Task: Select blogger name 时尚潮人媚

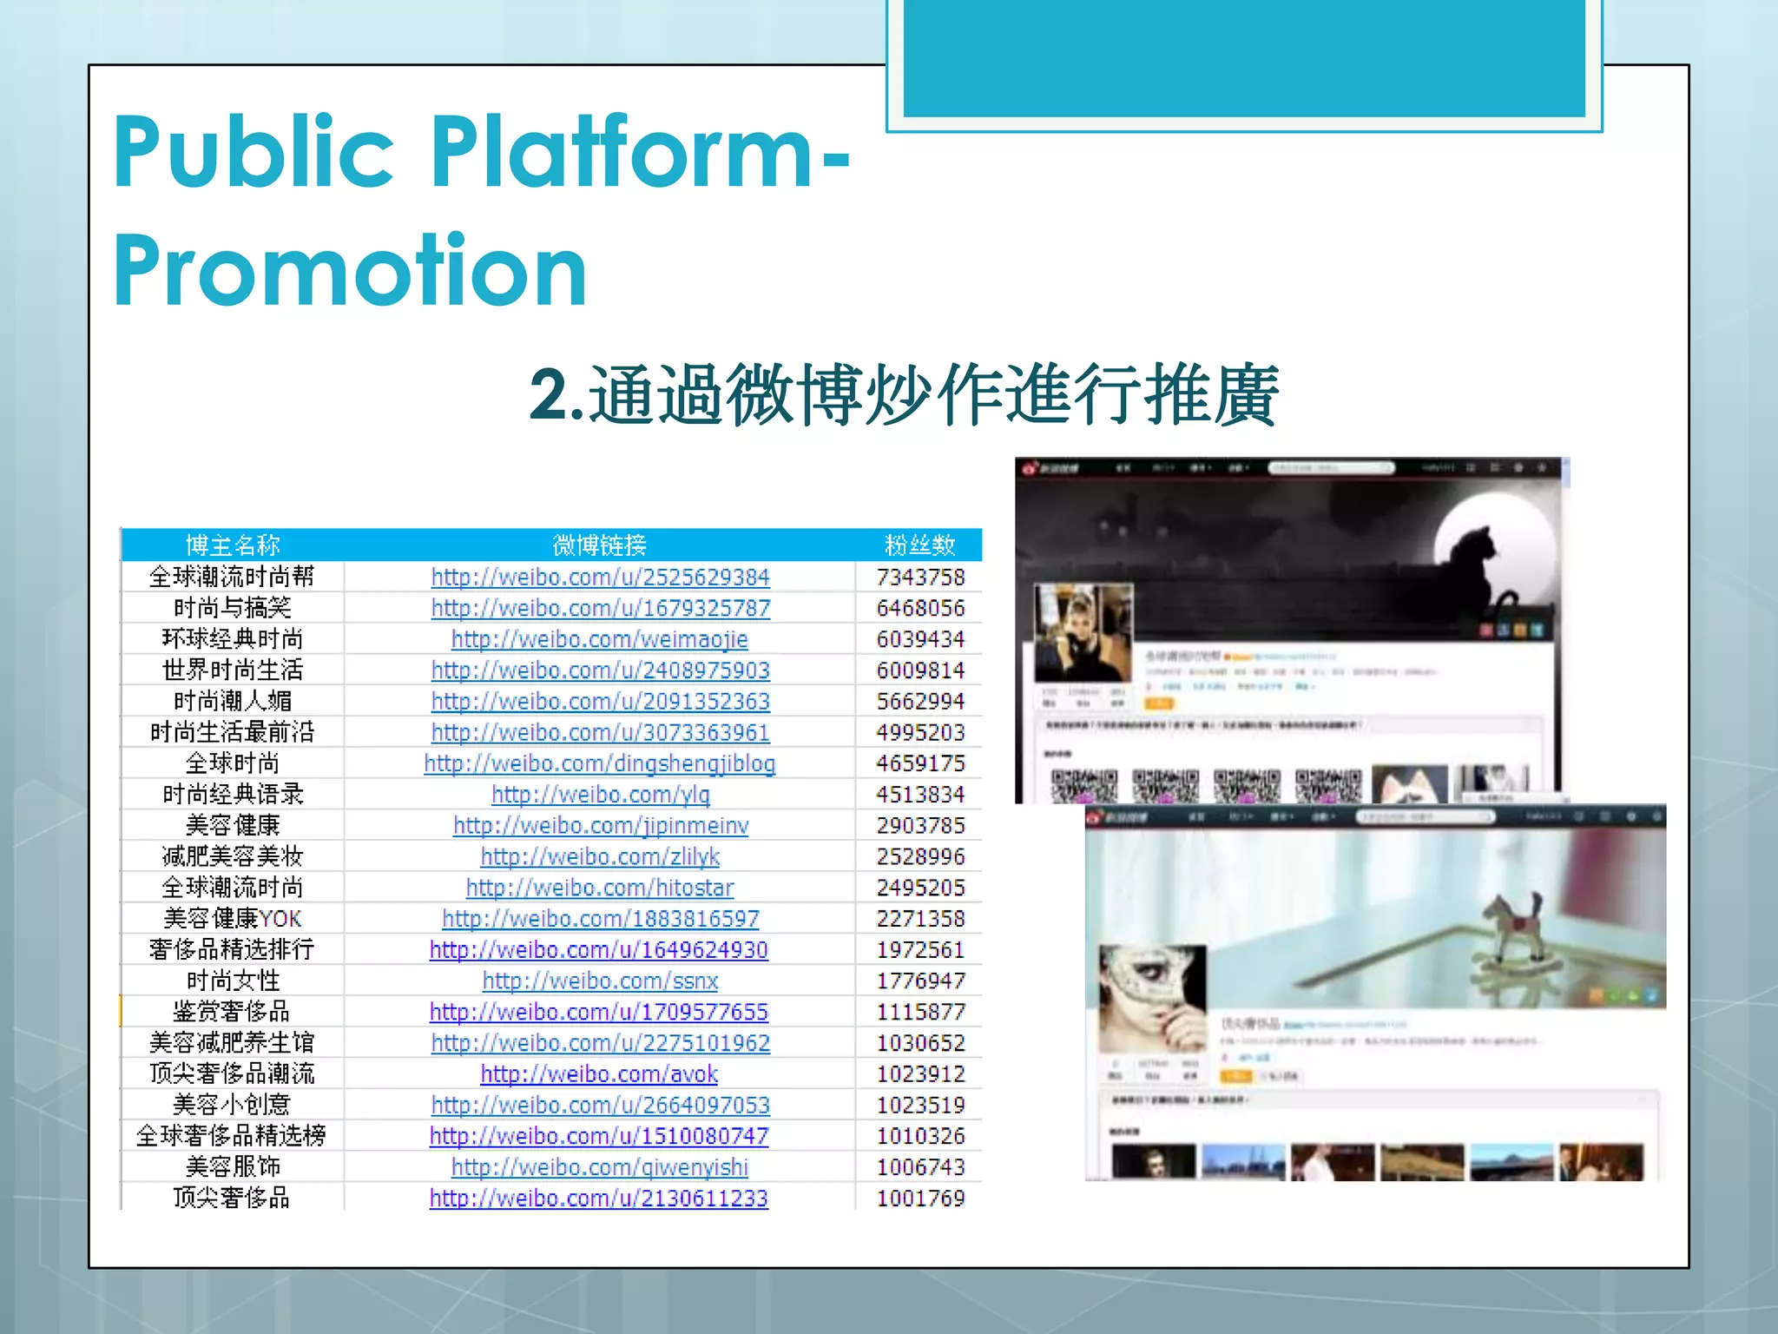Action: click(x=232, y=702)
